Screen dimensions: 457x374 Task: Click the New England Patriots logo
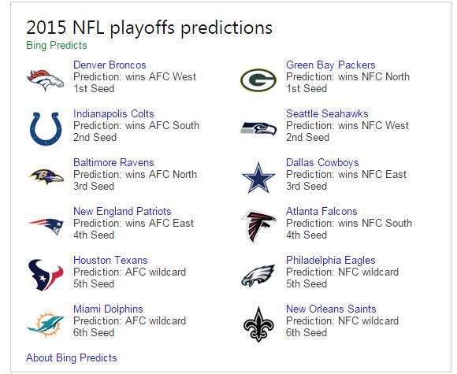46,226
